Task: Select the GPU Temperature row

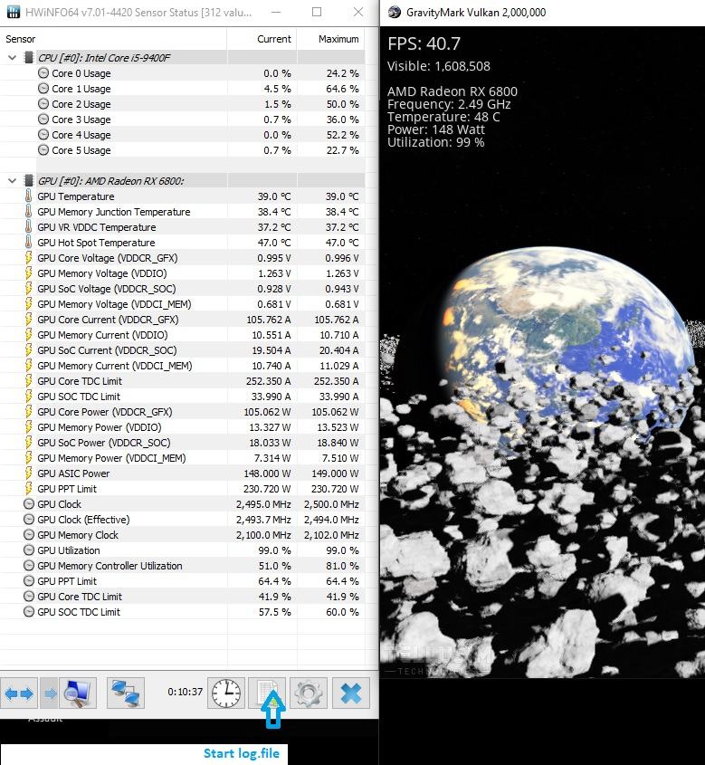Action: pos(182,196)
